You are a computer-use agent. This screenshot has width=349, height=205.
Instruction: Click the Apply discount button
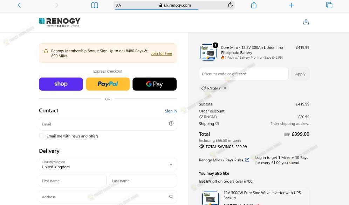tap(300, 74)
